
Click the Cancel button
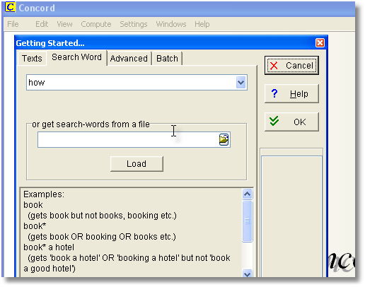click(x=291, y=66)
